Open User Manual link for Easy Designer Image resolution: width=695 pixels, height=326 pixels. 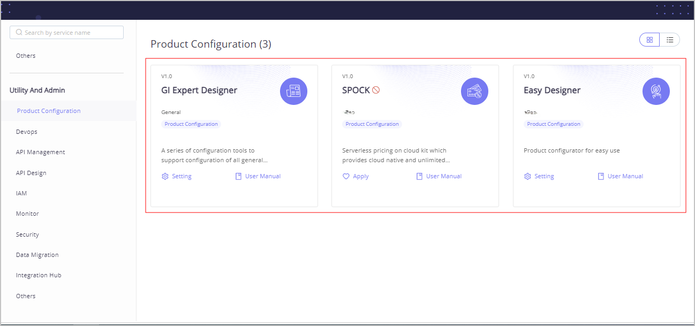tap(625, 176)
